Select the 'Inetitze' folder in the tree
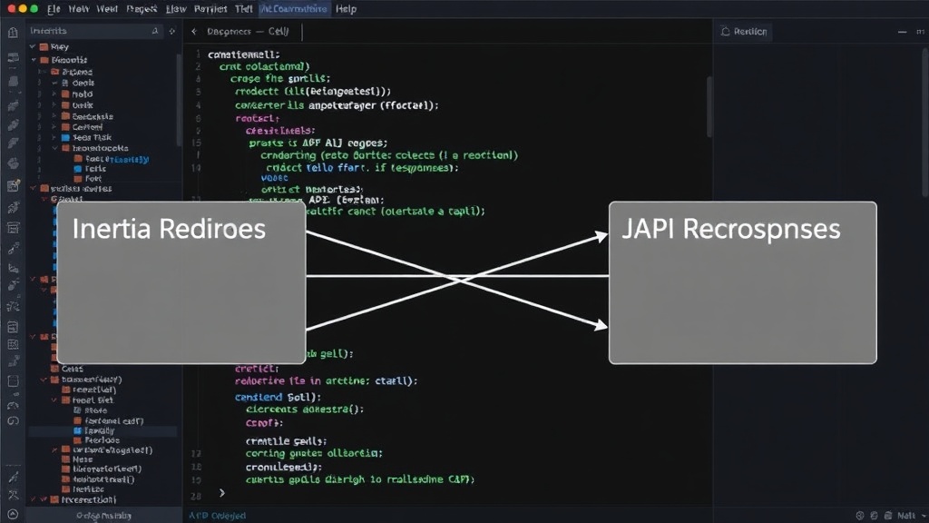This screenshot has width=929, height=523. click(x=83, y=489)
